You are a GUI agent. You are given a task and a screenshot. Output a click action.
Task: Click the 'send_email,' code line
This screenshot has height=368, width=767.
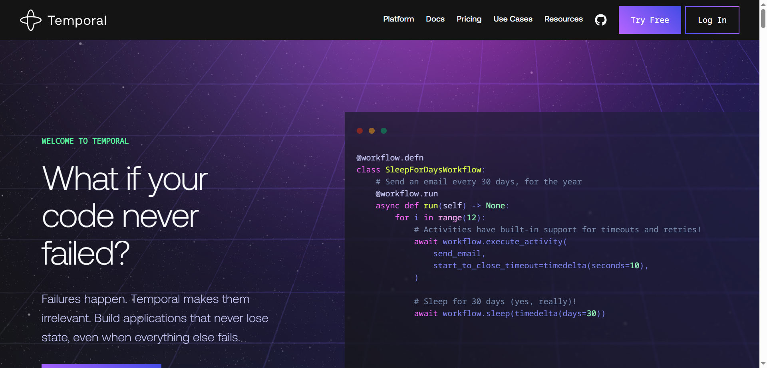point(459,253)
